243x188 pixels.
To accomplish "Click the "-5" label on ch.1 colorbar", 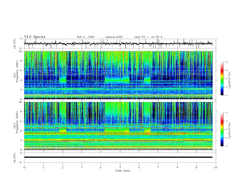I will pyautogui.click(x=226, y=79).
